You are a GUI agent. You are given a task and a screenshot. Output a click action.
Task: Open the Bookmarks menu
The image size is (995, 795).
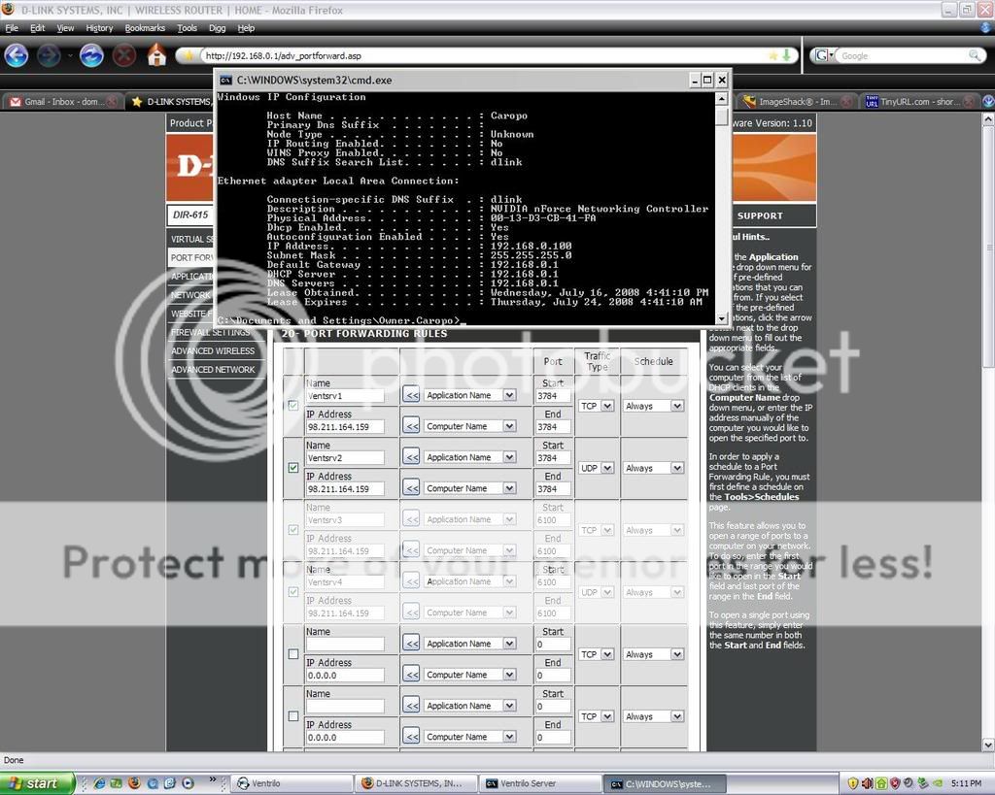pos(145,28)
